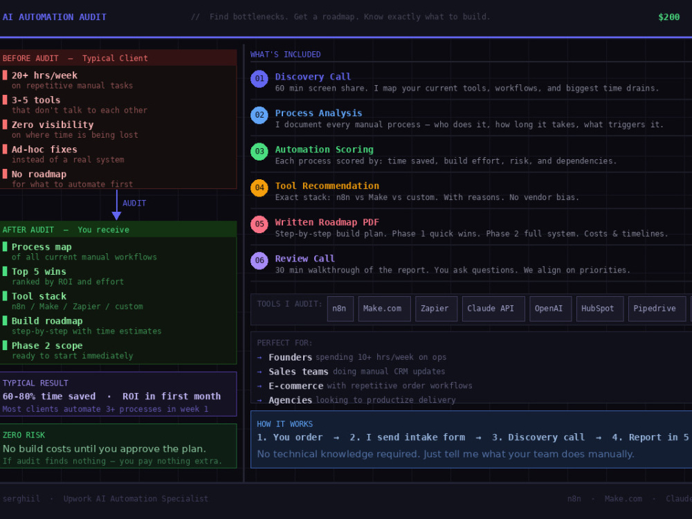
Task: Click the 02 Process Analysis badge
Action: pos(259,115)
